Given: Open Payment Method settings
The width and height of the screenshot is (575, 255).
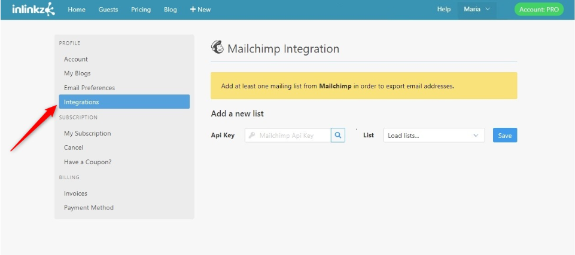Looking at the screenshot, I should click(89, 207).
